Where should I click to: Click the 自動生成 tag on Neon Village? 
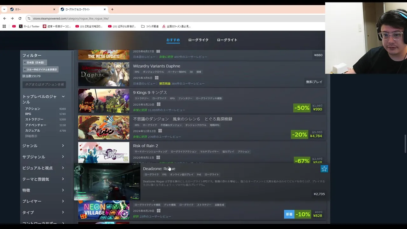(219, 205)
